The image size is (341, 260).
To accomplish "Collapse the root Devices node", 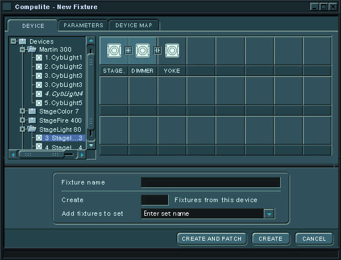I will (x=13, y=41).
